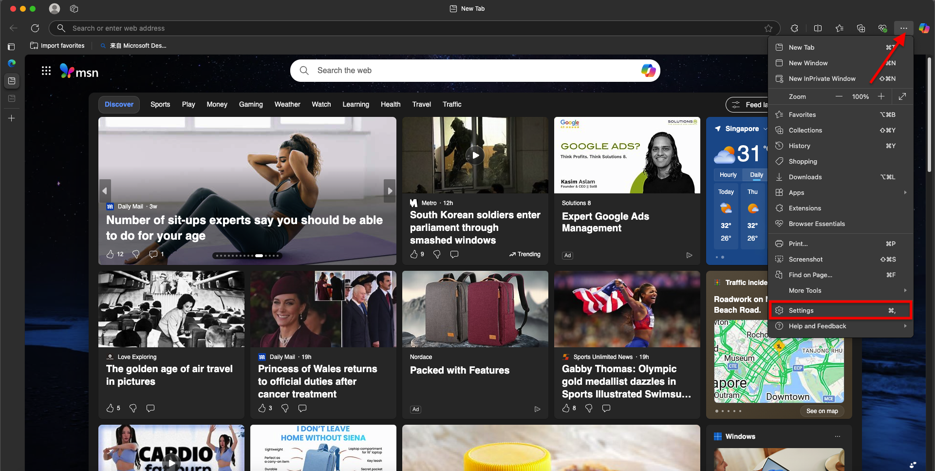Image resolution: width=935 pixels, height=471 pixels.
Task: Click the page vertical scrollbar
Action: click(x=930, y=114)
